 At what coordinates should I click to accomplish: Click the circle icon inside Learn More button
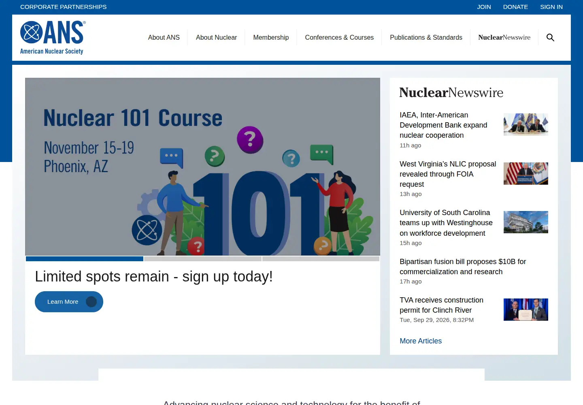(x=91, y=302)
